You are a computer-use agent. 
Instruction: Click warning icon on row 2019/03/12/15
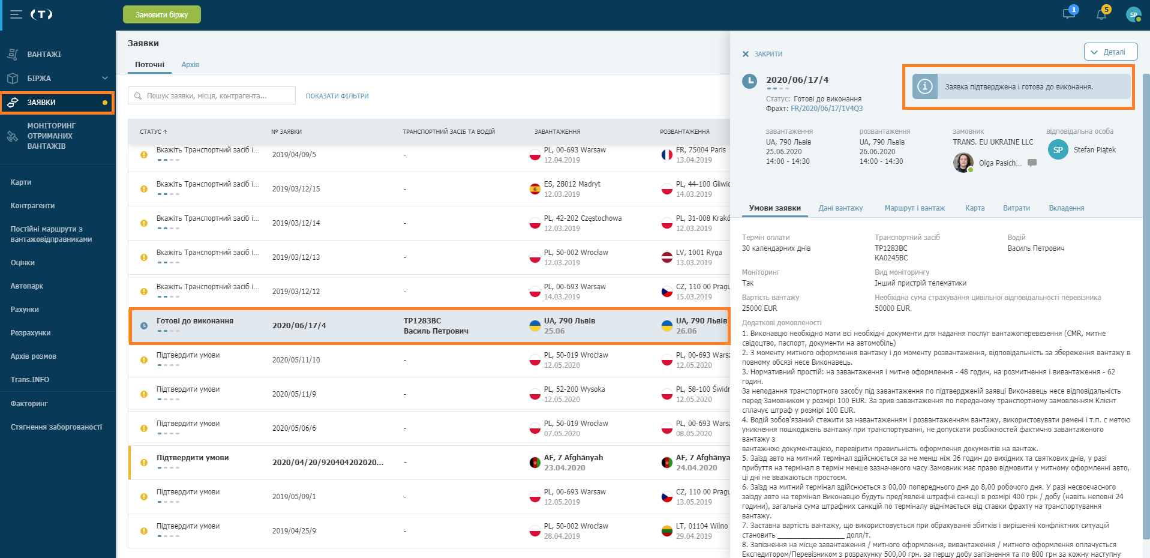144,189
